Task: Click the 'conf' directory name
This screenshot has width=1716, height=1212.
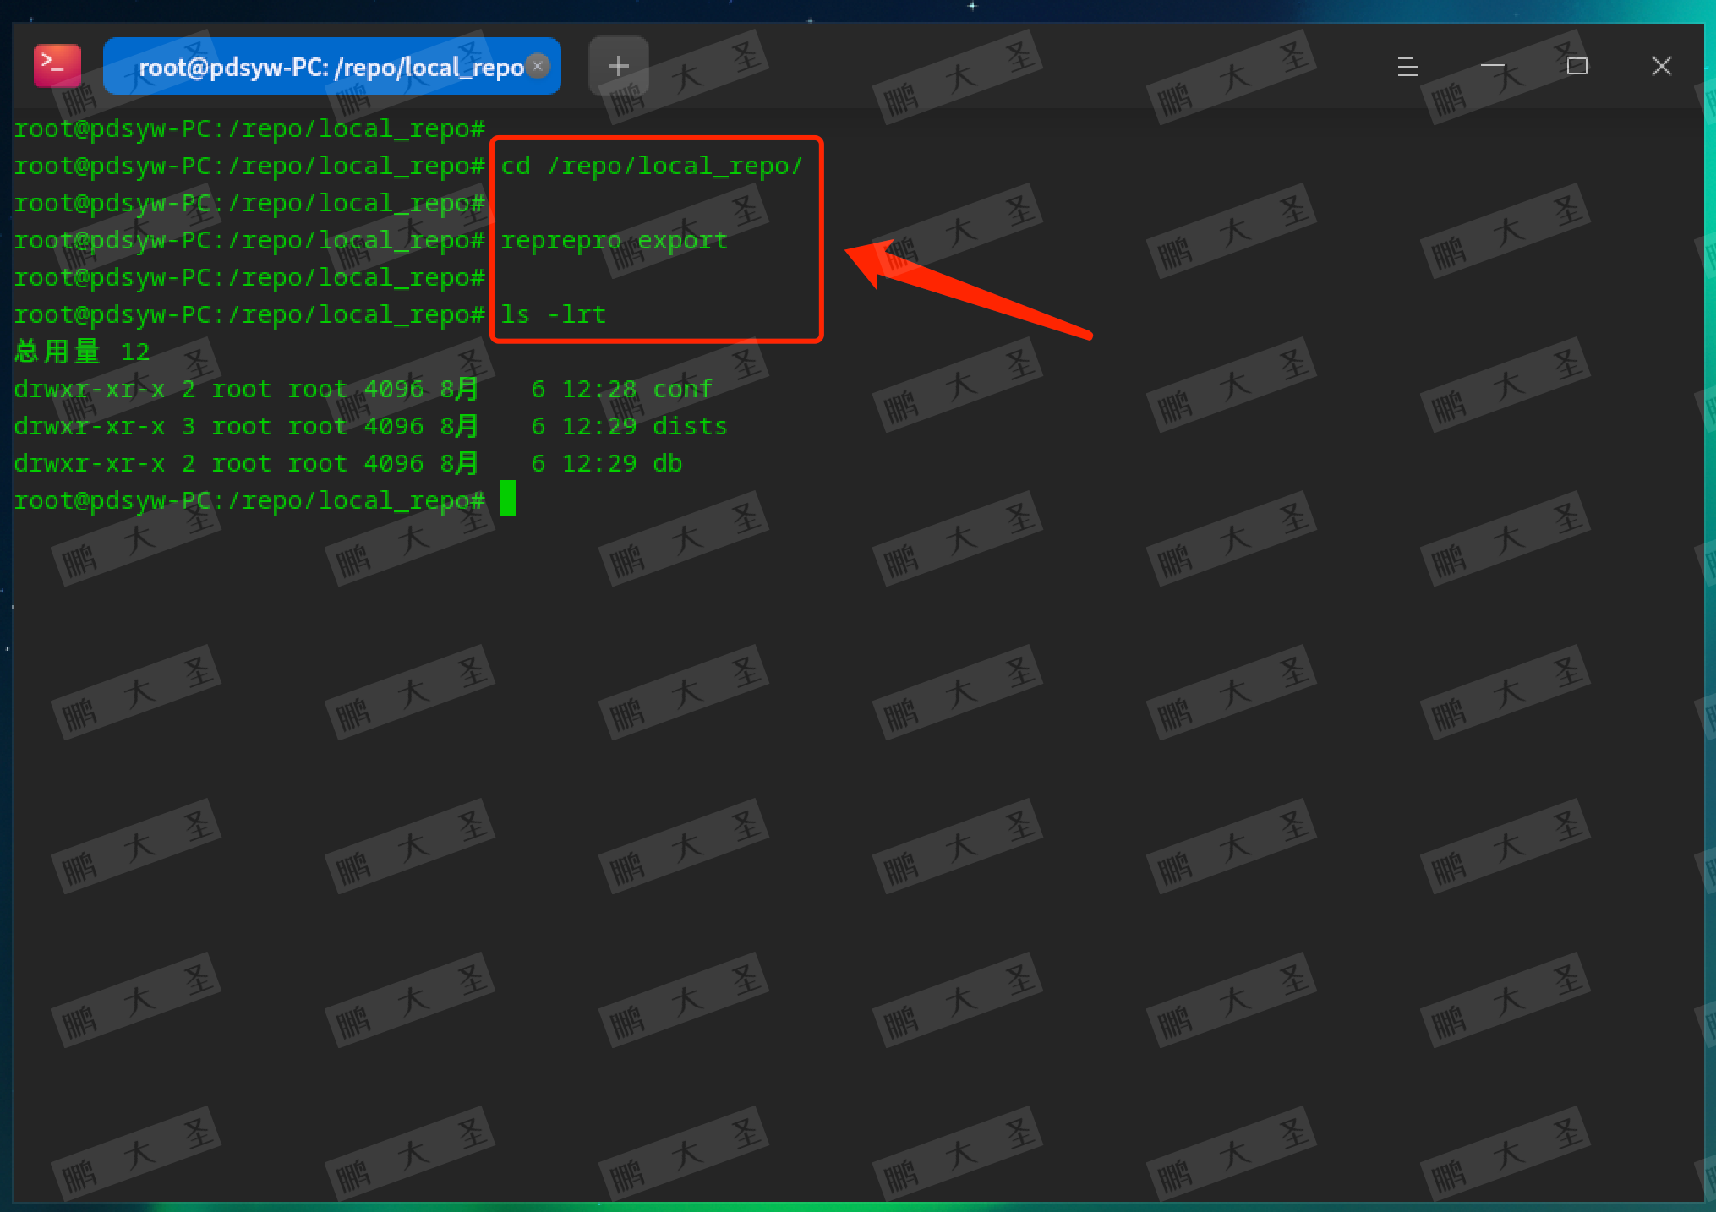Action: [x=682, y=389]
